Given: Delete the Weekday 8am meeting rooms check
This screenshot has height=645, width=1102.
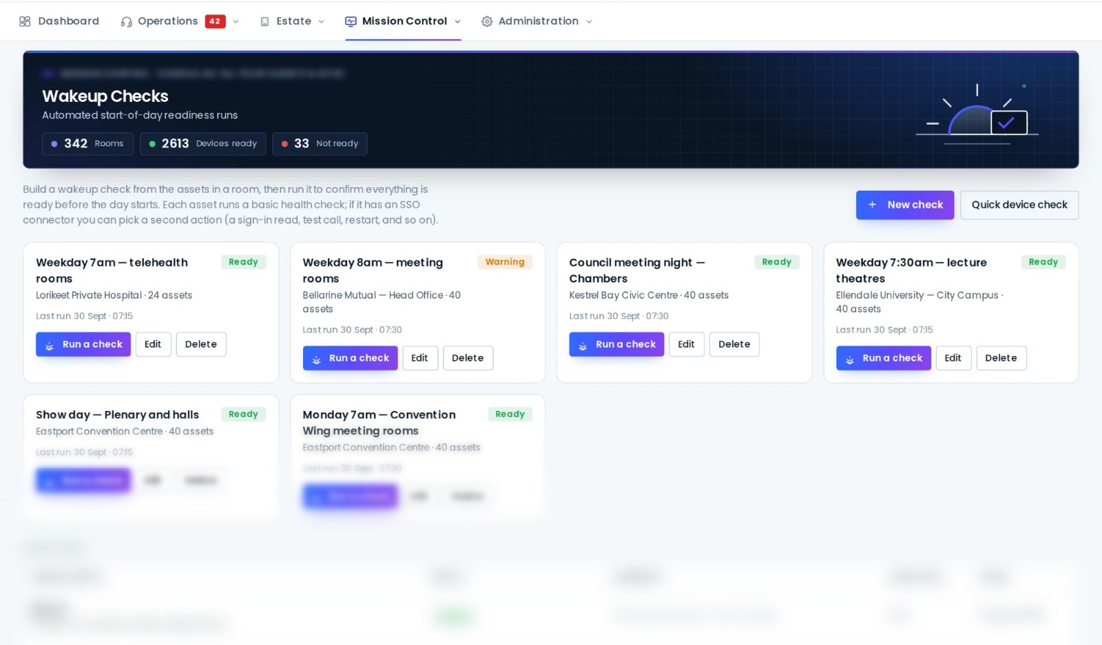Looking at the screenshot, I should pos(468,358).
